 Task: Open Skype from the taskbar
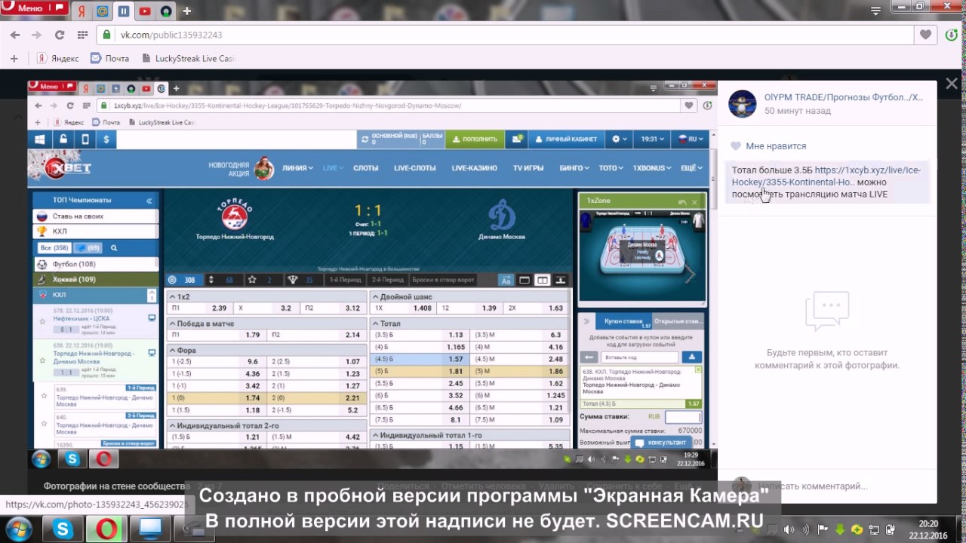pyautogui.click(x=63, y=529)
